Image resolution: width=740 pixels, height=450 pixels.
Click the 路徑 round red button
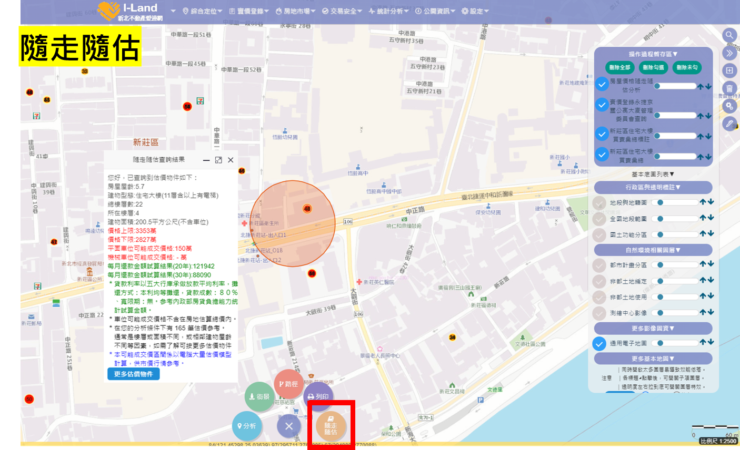pyautogui.click(x=288, y=384)
